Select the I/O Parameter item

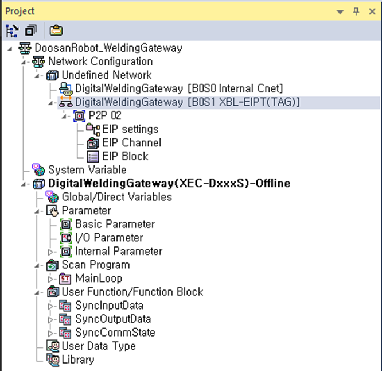coord(109,238)
